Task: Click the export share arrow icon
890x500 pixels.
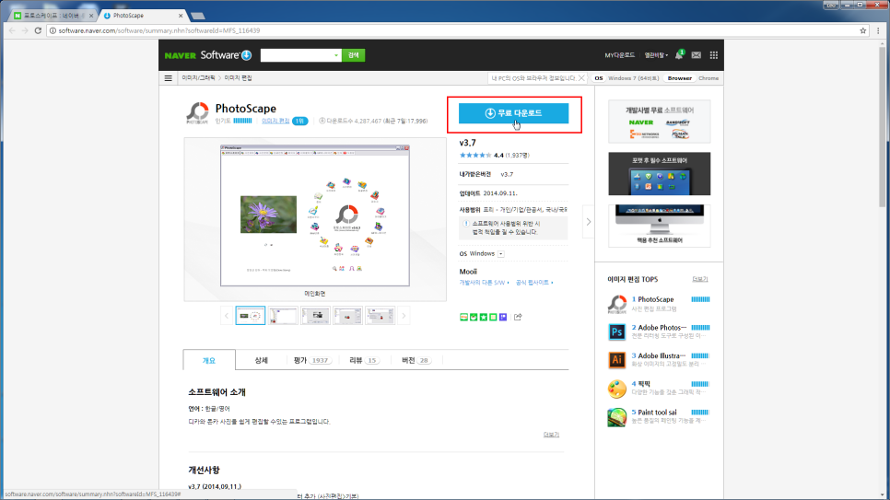Action: click(x=518, y=317)
